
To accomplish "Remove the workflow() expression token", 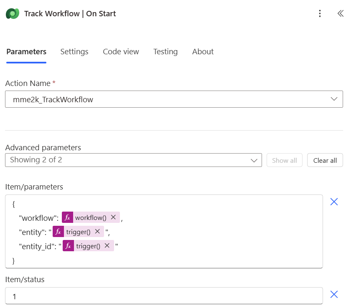I will tap(113, 217).
